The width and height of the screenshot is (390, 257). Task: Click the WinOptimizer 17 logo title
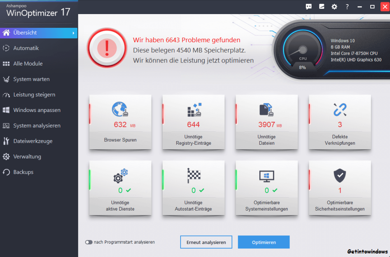click(38, 12)
